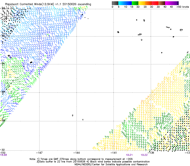Click the "20150626 ascending" date in the title
Image resolution: width=190 pixels, height=166 pixels.
77,4
